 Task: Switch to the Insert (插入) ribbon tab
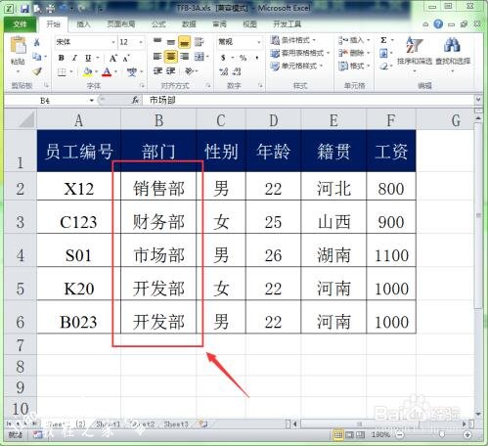(x=83, y=23)
